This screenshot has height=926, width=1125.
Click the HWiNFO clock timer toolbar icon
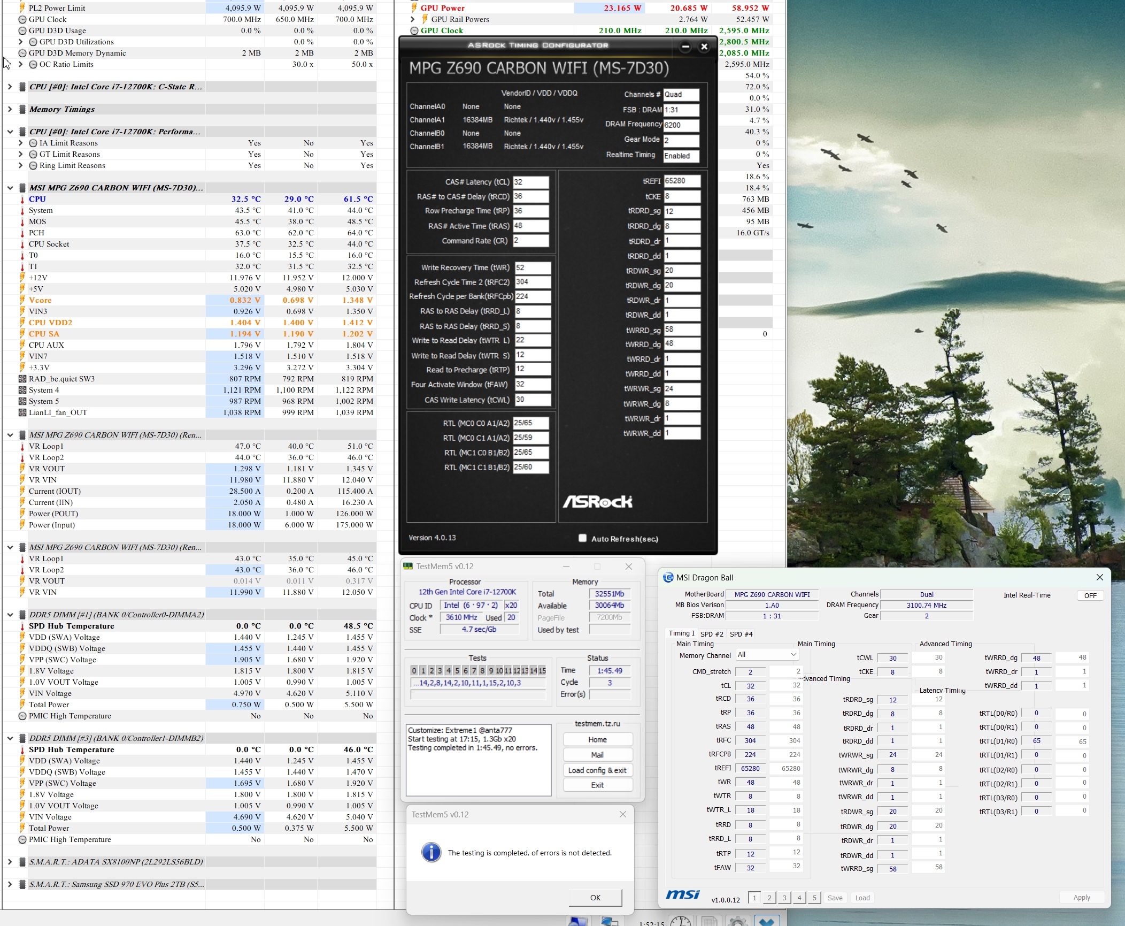pyautogui.click(x=680, y=921)
